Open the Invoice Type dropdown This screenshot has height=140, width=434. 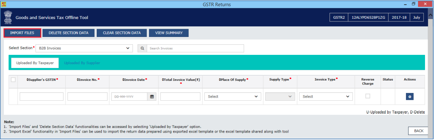326,97
